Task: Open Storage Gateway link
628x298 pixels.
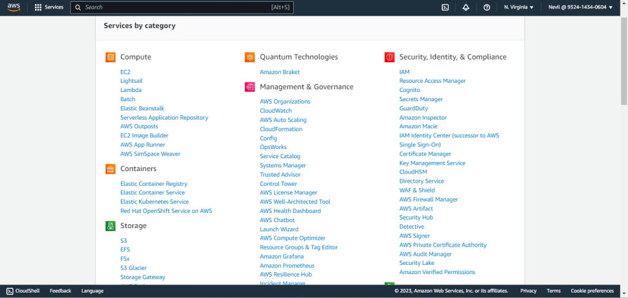Action: 142,277
